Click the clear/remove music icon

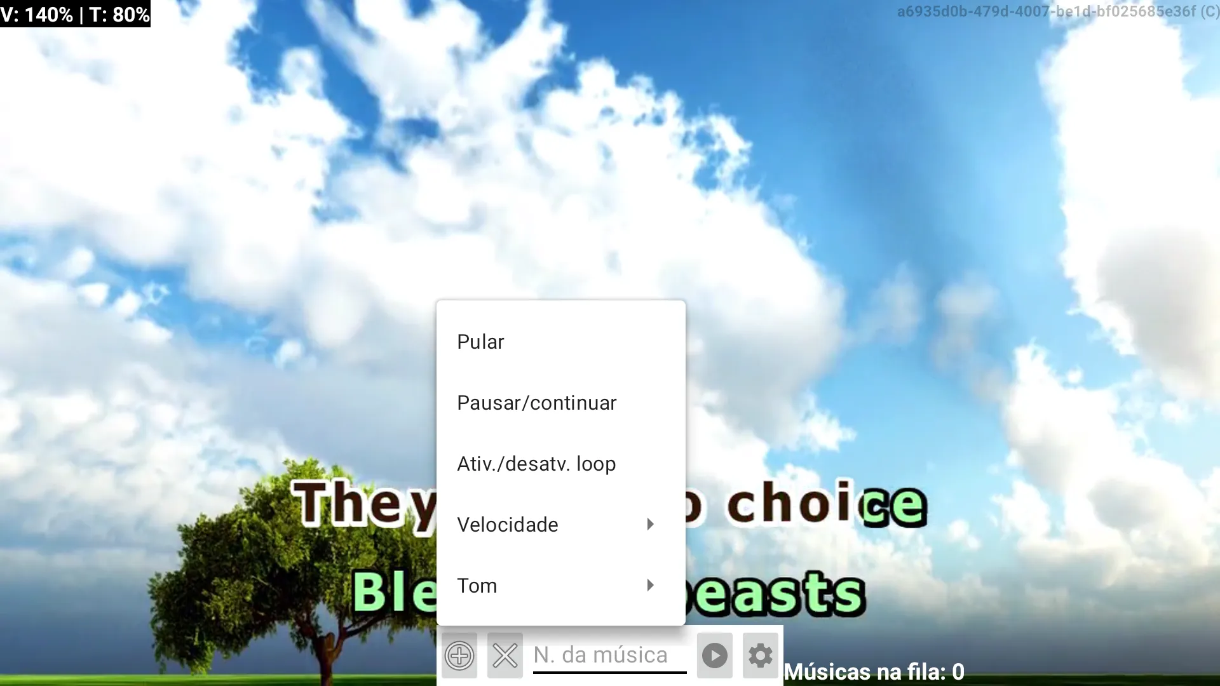pos(504,655)
